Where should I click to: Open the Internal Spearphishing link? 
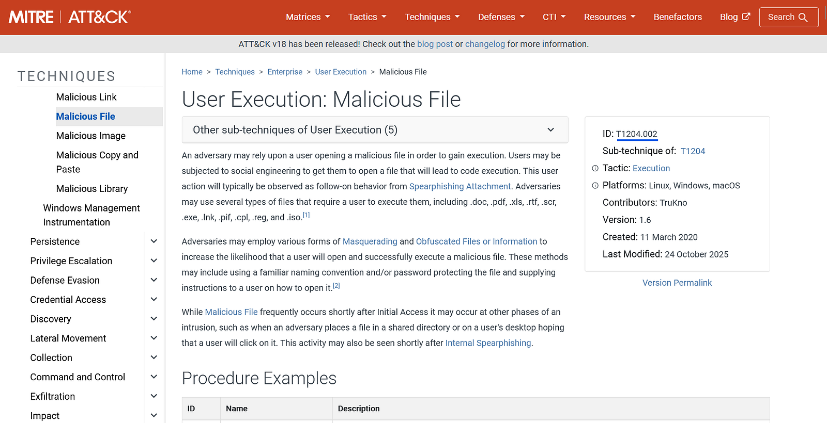coord(488,343)
